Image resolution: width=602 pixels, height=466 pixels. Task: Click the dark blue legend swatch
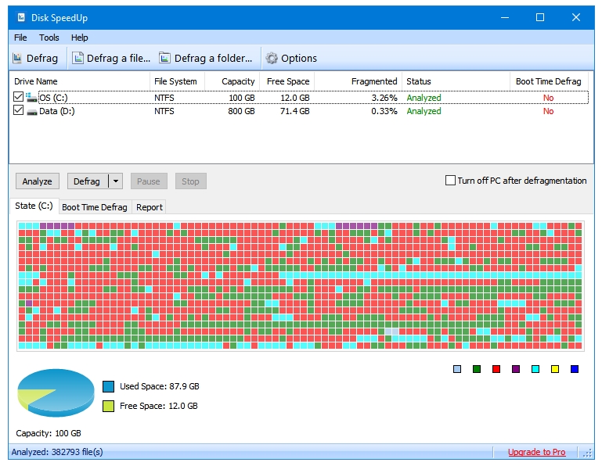[575, 369]
